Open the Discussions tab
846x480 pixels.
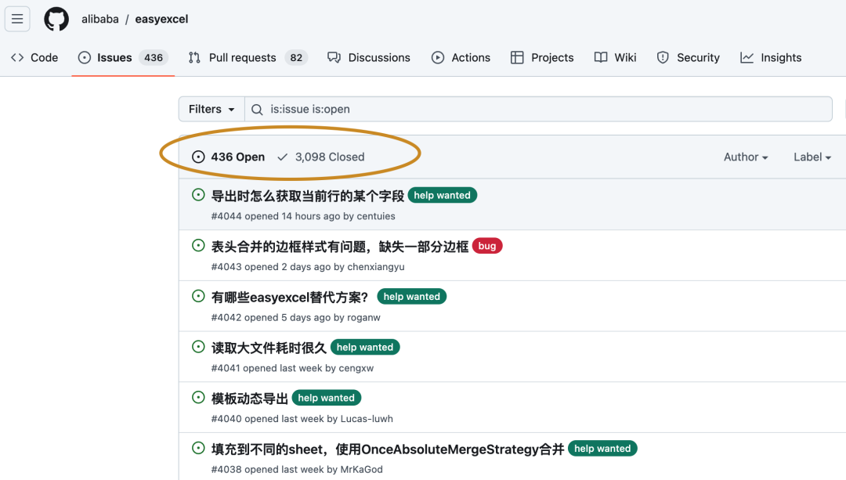click(368, 58)
